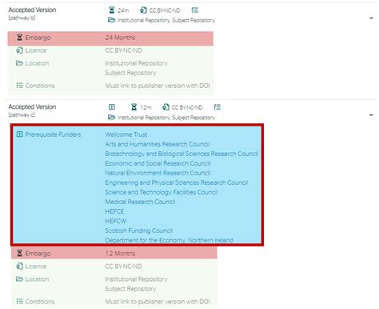Open the Medical Research Council link
This screenshot has width=379, height=309.
pos(140,202)
